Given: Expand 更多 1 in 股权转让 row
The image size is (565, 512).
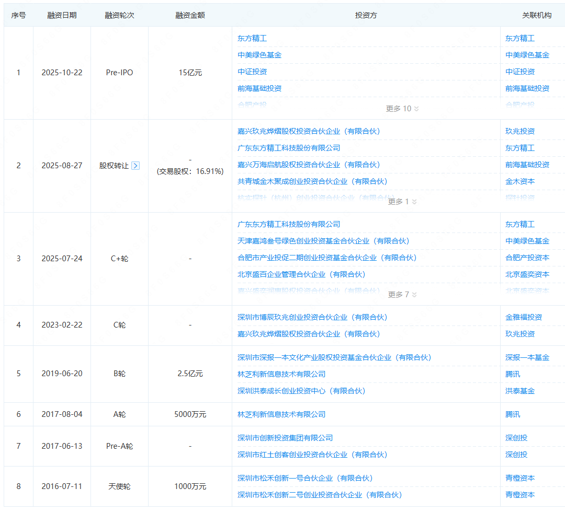Looking at the screenshot, I should pyautogui.click(x=402, y=202).
